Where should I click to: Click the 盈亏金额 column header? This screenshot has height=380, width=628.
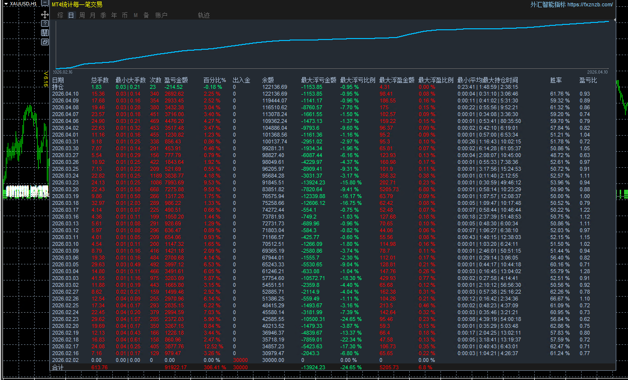coord(176,80)
